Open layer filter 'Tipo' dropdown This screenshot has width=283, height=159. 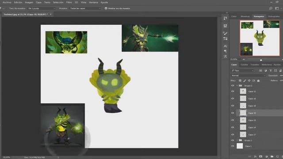(x=242, y=71)
